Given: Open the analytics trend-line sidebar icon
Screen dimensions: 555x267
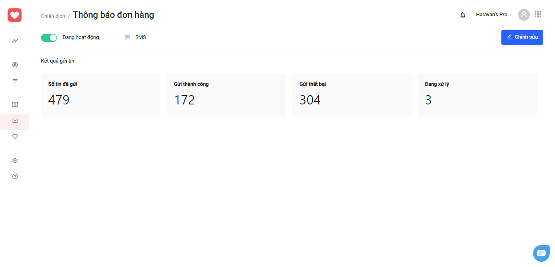Looking at the screenshot, I should (x=15, y=41).
